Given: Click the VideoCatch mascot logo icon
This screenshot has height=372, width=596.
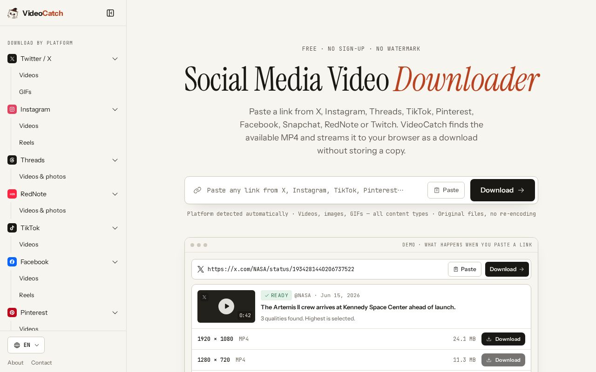Looking at the screenshot, I should tap(13, 13).
